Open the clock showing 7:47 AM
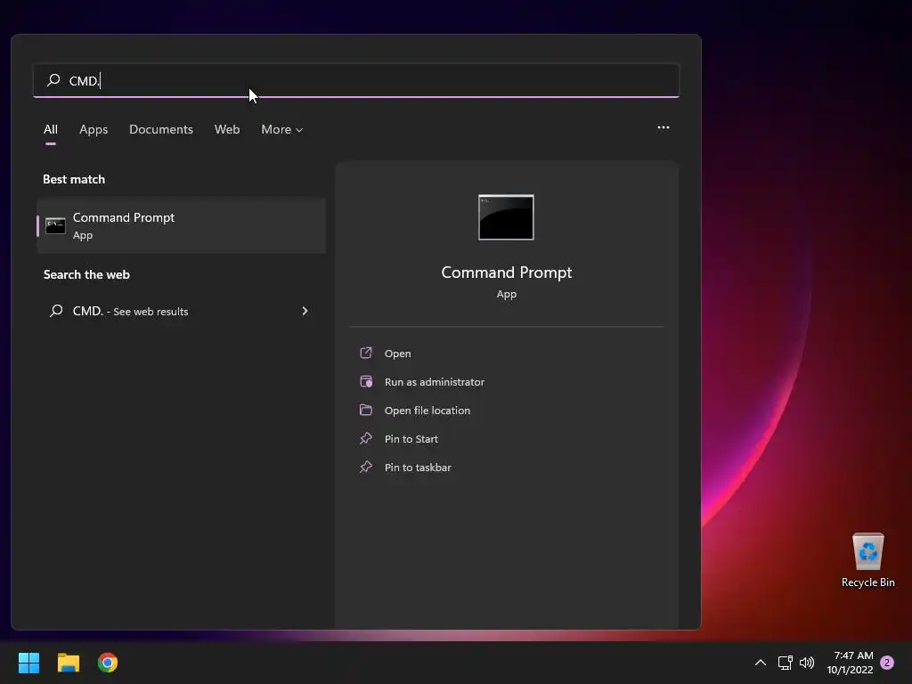The height and width of the screenshot is (684, 912). [851, 663]
